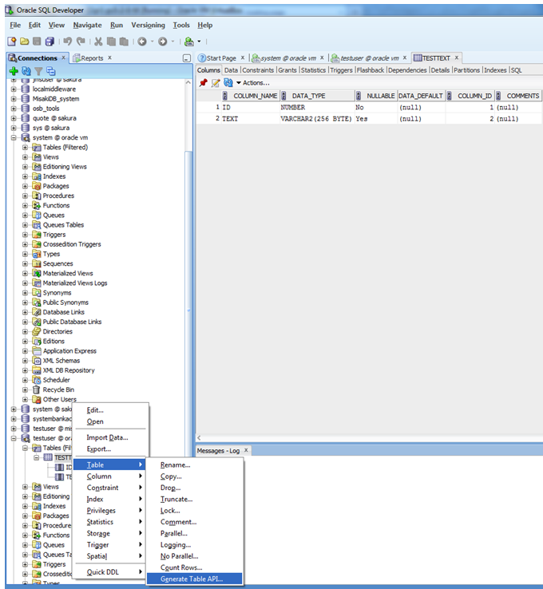This screenshot has height=589, width=543.
Task: Expand the localmiddleware connection
Action: 14,89
